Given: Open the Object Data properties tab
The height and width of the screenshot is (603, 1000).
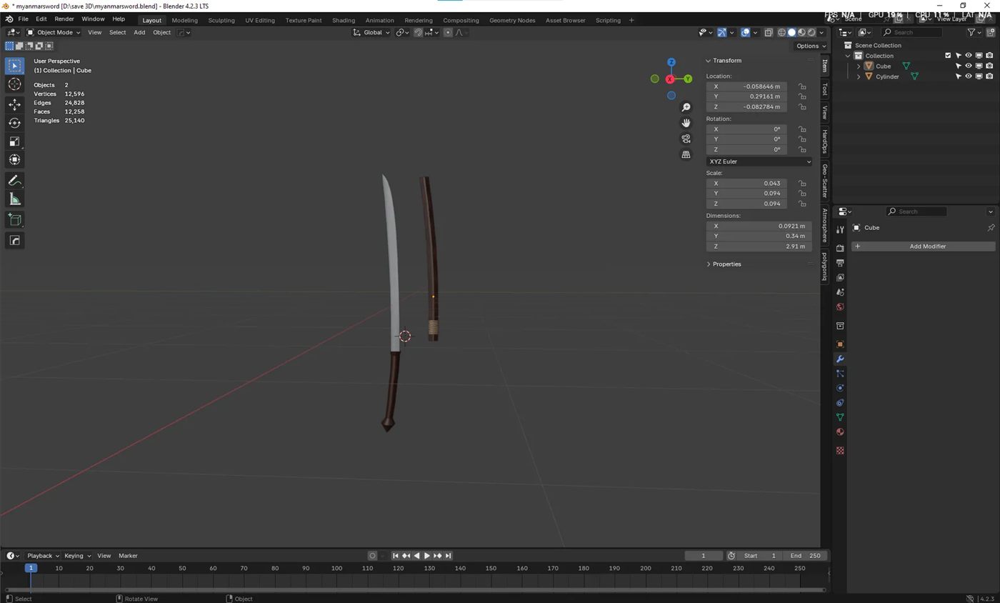Looking at the screenshot, I should [840, 417].
